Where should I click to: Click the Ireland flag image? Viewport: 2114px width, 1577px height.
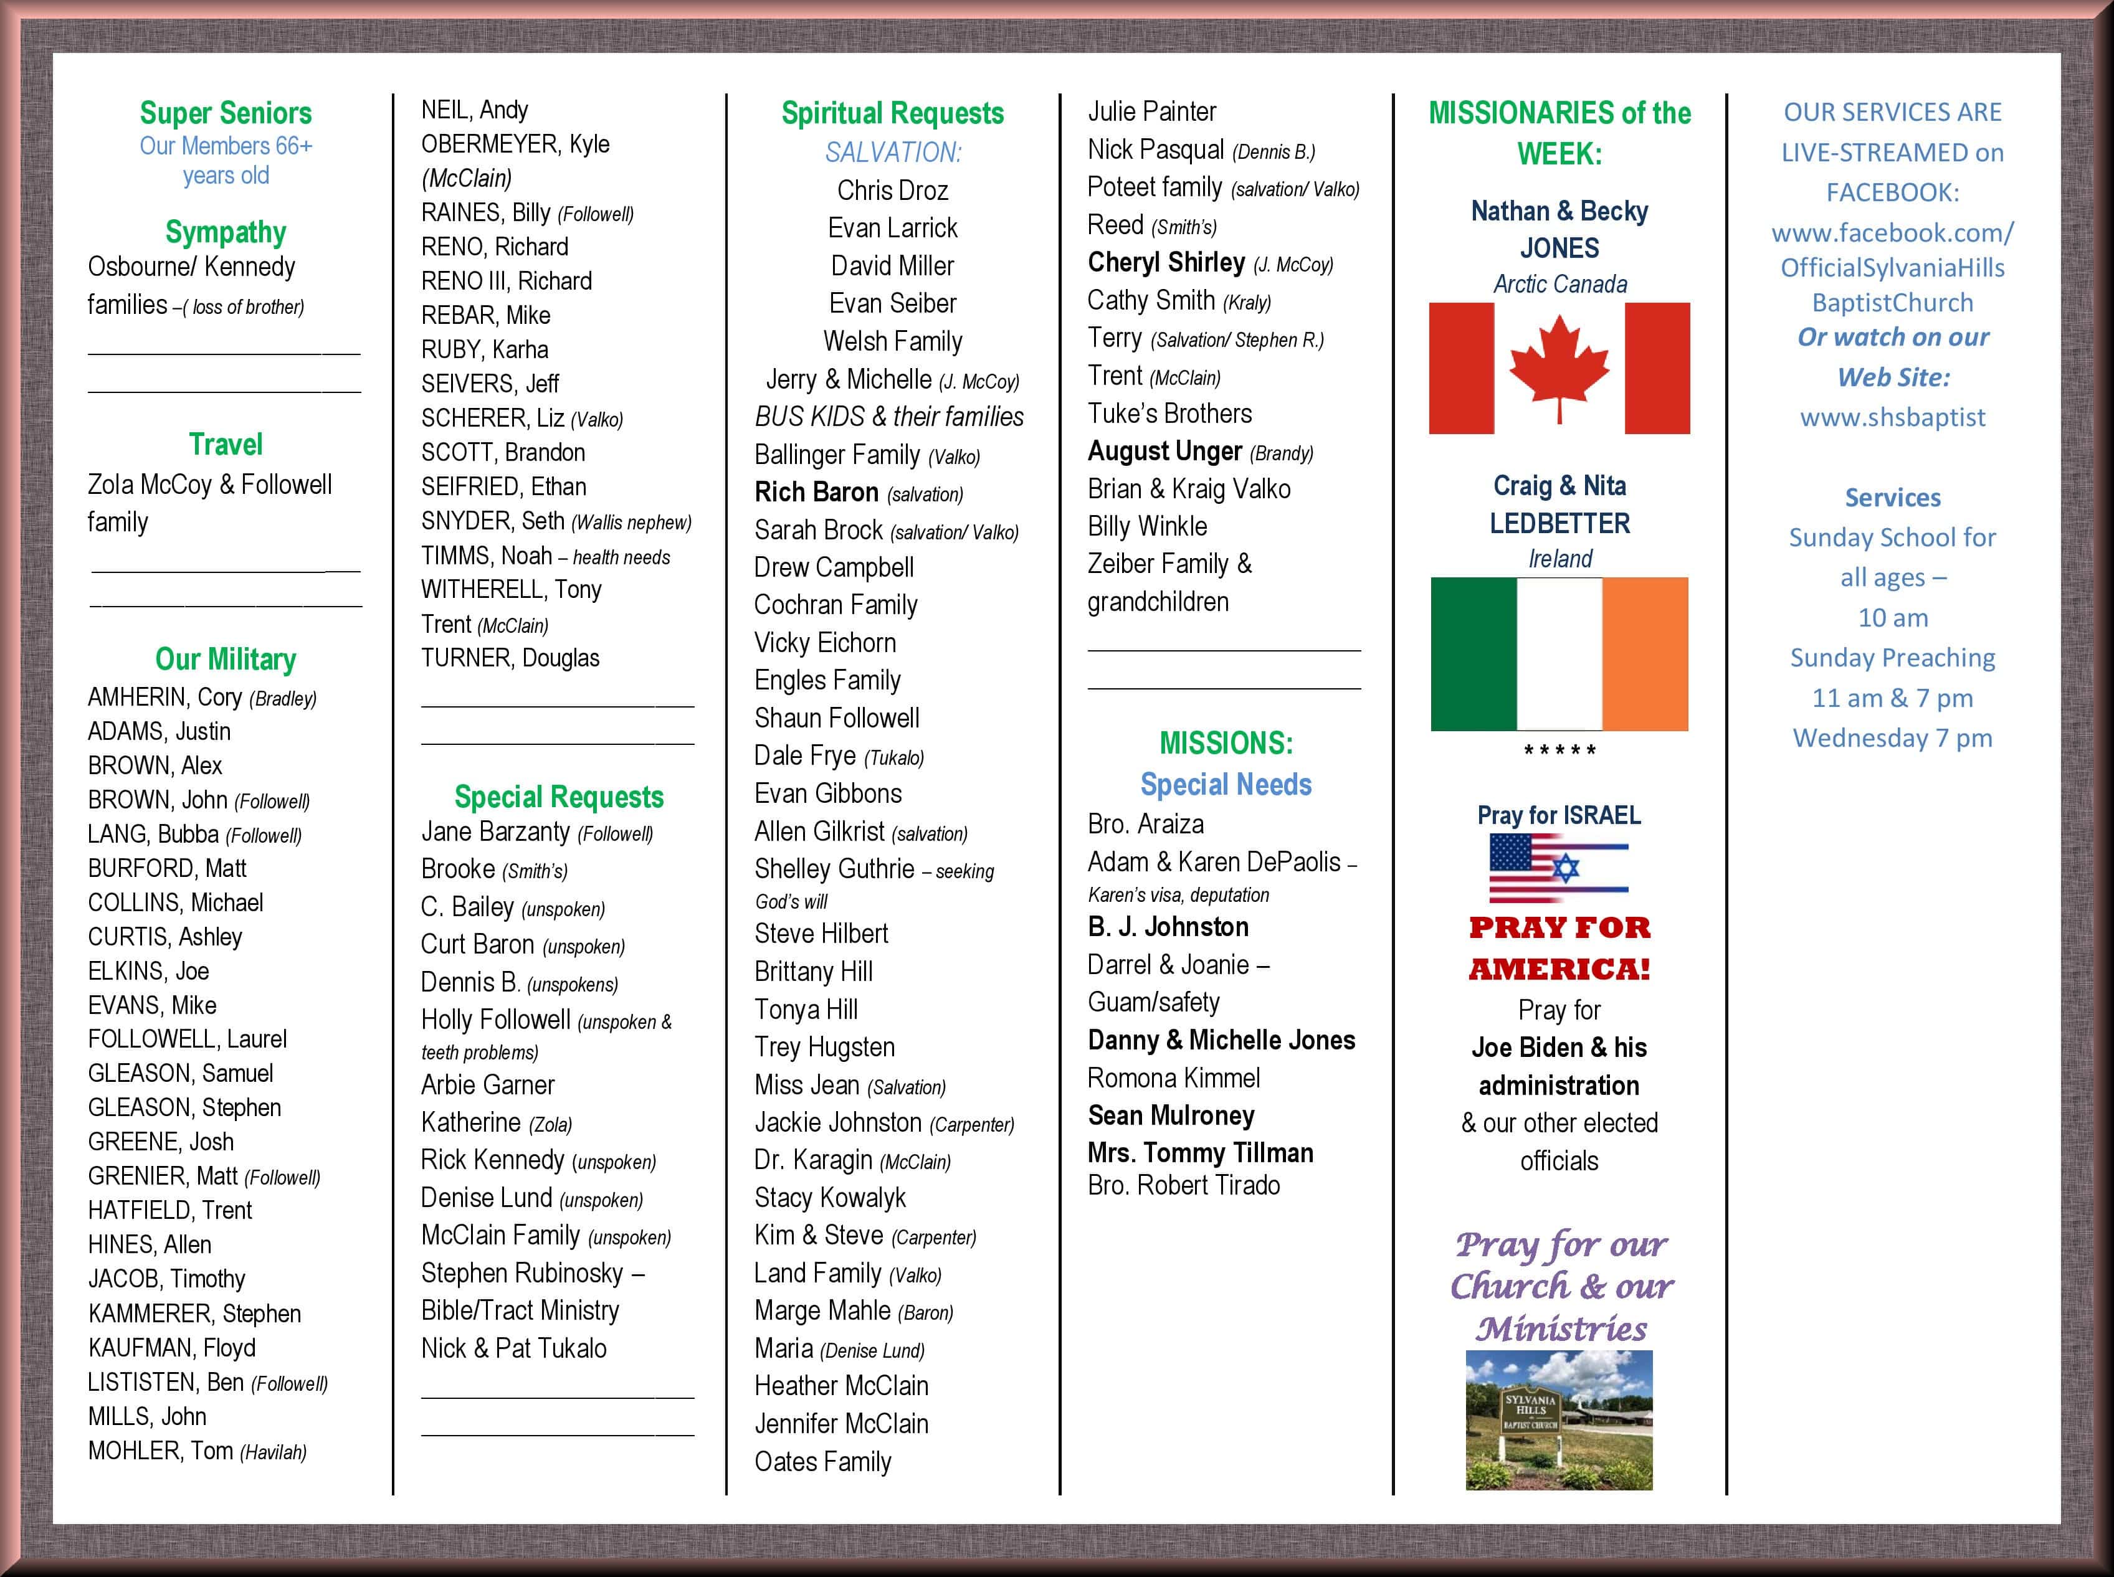(1559, 654)
